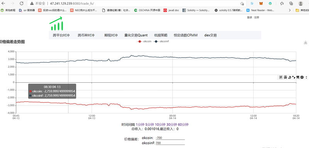Click the 18:20 04-14 x-axis label
309x148 pixels.
(x=296, y=117)
